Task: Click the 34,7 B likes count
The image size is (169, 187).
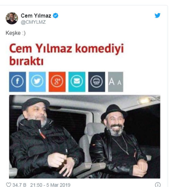Action: 19,185
